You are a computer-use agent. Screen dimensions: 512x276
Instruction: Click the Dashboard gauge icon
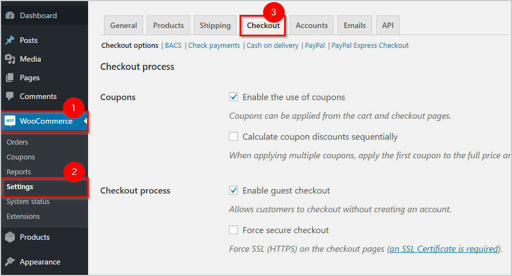[x=10, y=15]
